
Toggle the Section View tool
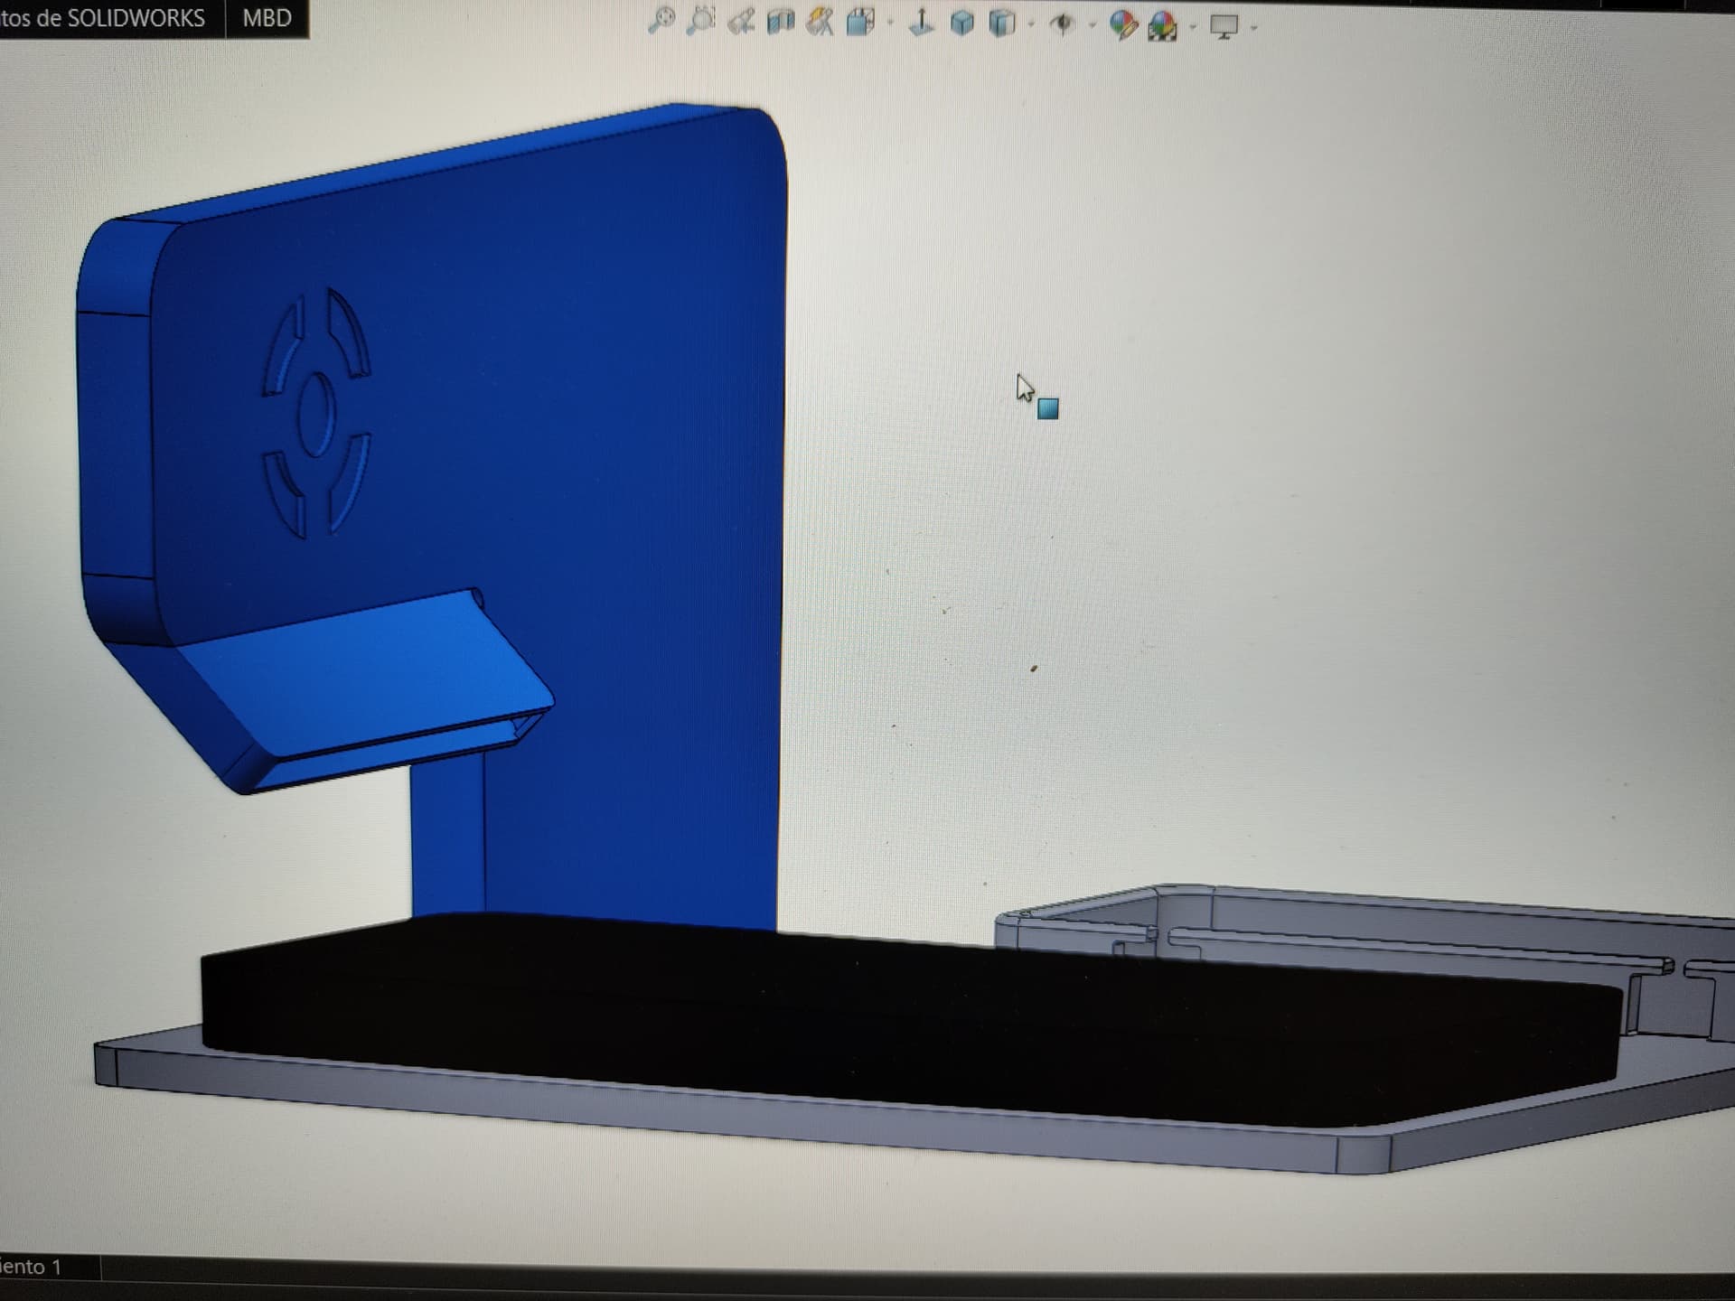point(781,22)
